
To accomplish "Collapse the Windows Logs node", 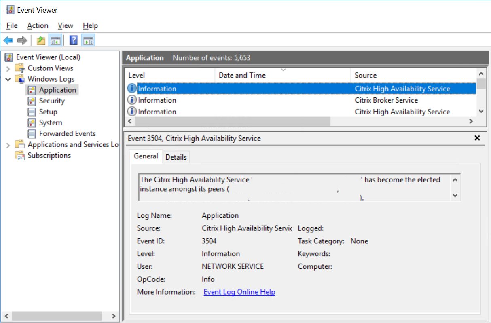I will click(8, 79).
